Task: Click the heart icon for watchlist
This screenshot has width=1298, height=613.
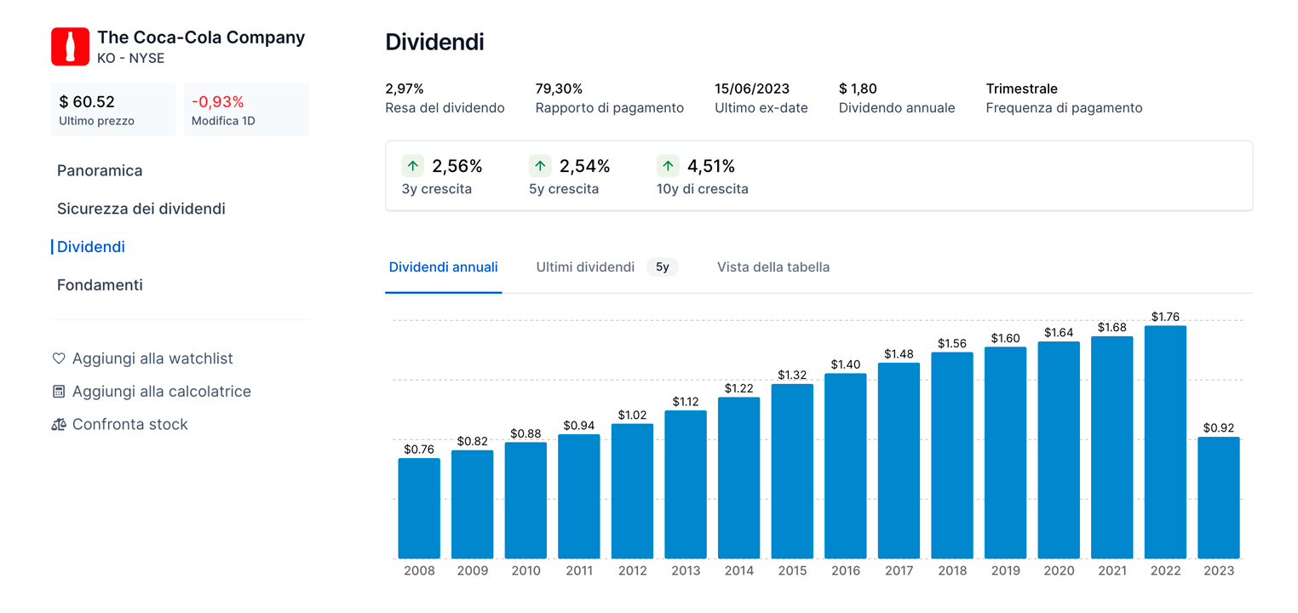Action: pos(59,359)
